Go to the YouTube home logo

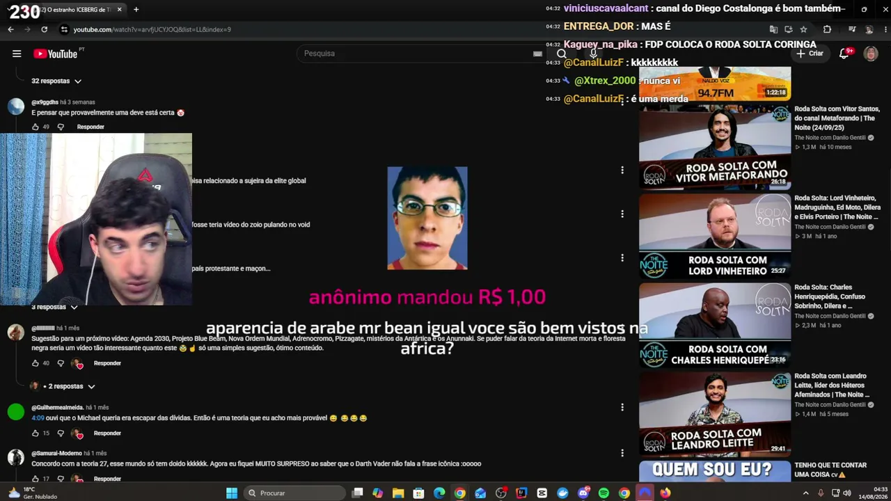tap(55, 54)
